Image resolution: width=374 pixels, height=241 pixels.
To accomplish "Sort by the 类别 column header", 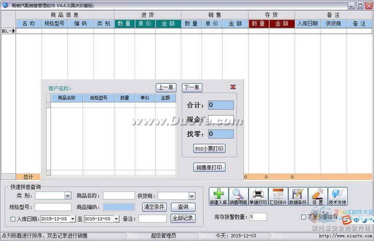I will [104, 23].
